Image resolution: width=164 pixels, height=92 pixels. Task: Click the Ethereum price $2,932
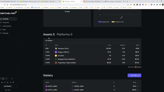pos(109,49)
